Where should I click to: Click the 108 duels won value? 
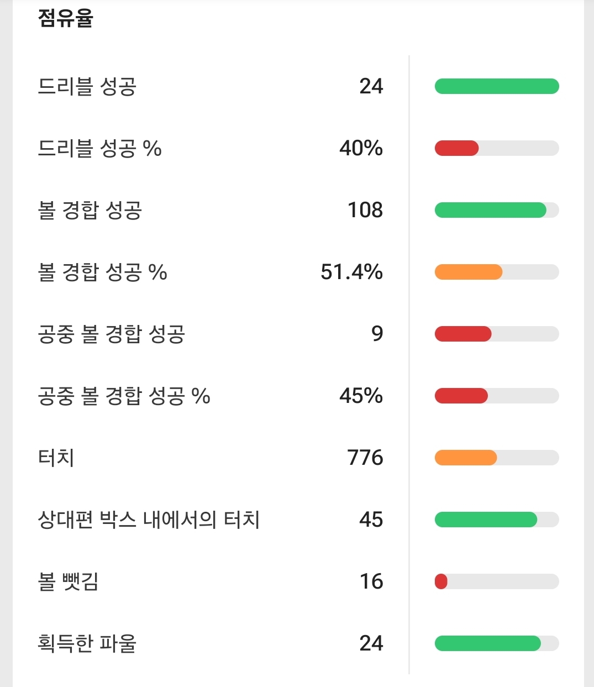click(x=365, y=210)
